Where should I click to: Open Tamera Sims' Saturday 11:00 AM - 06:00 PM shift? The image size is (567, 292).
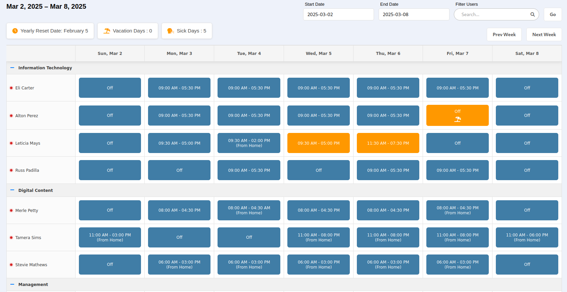527,237
